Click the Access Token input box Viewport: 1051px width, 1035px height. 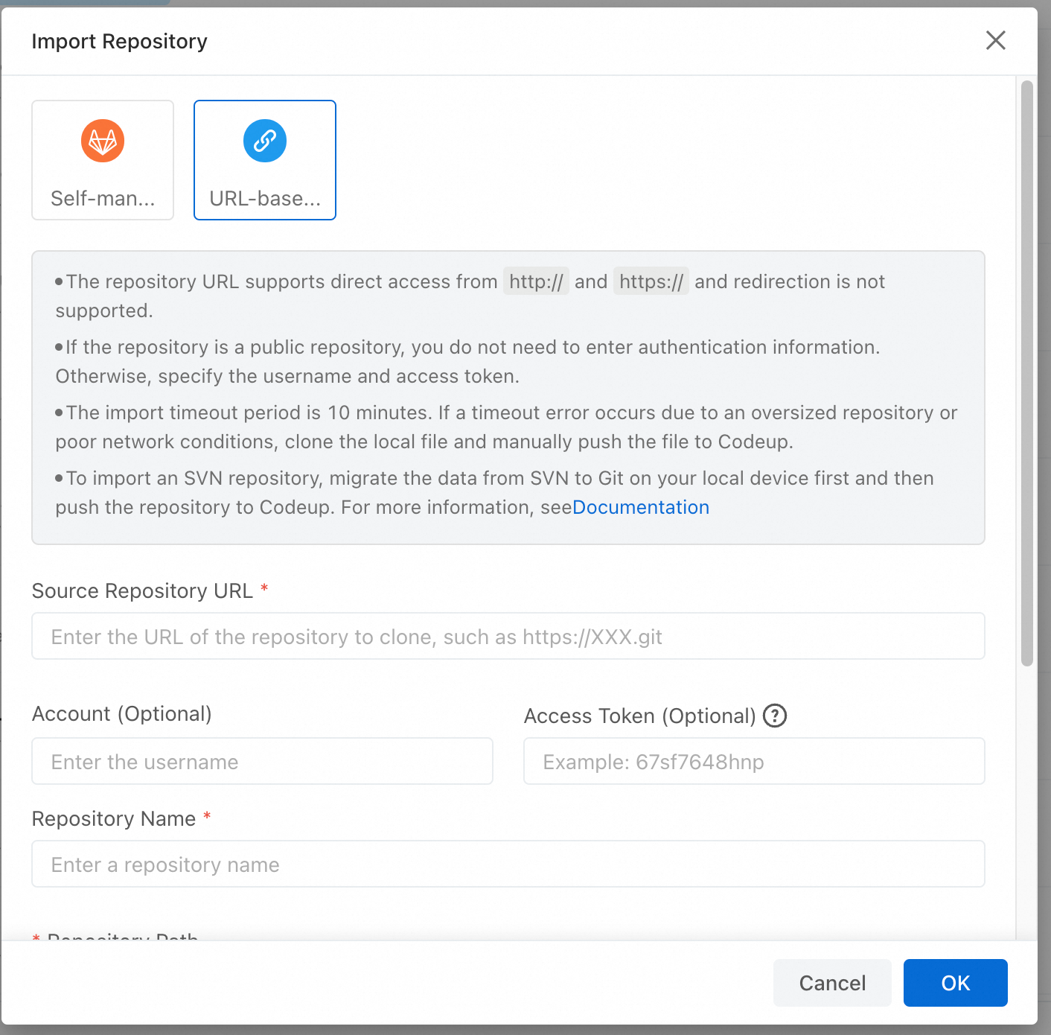tap(753, 762)
